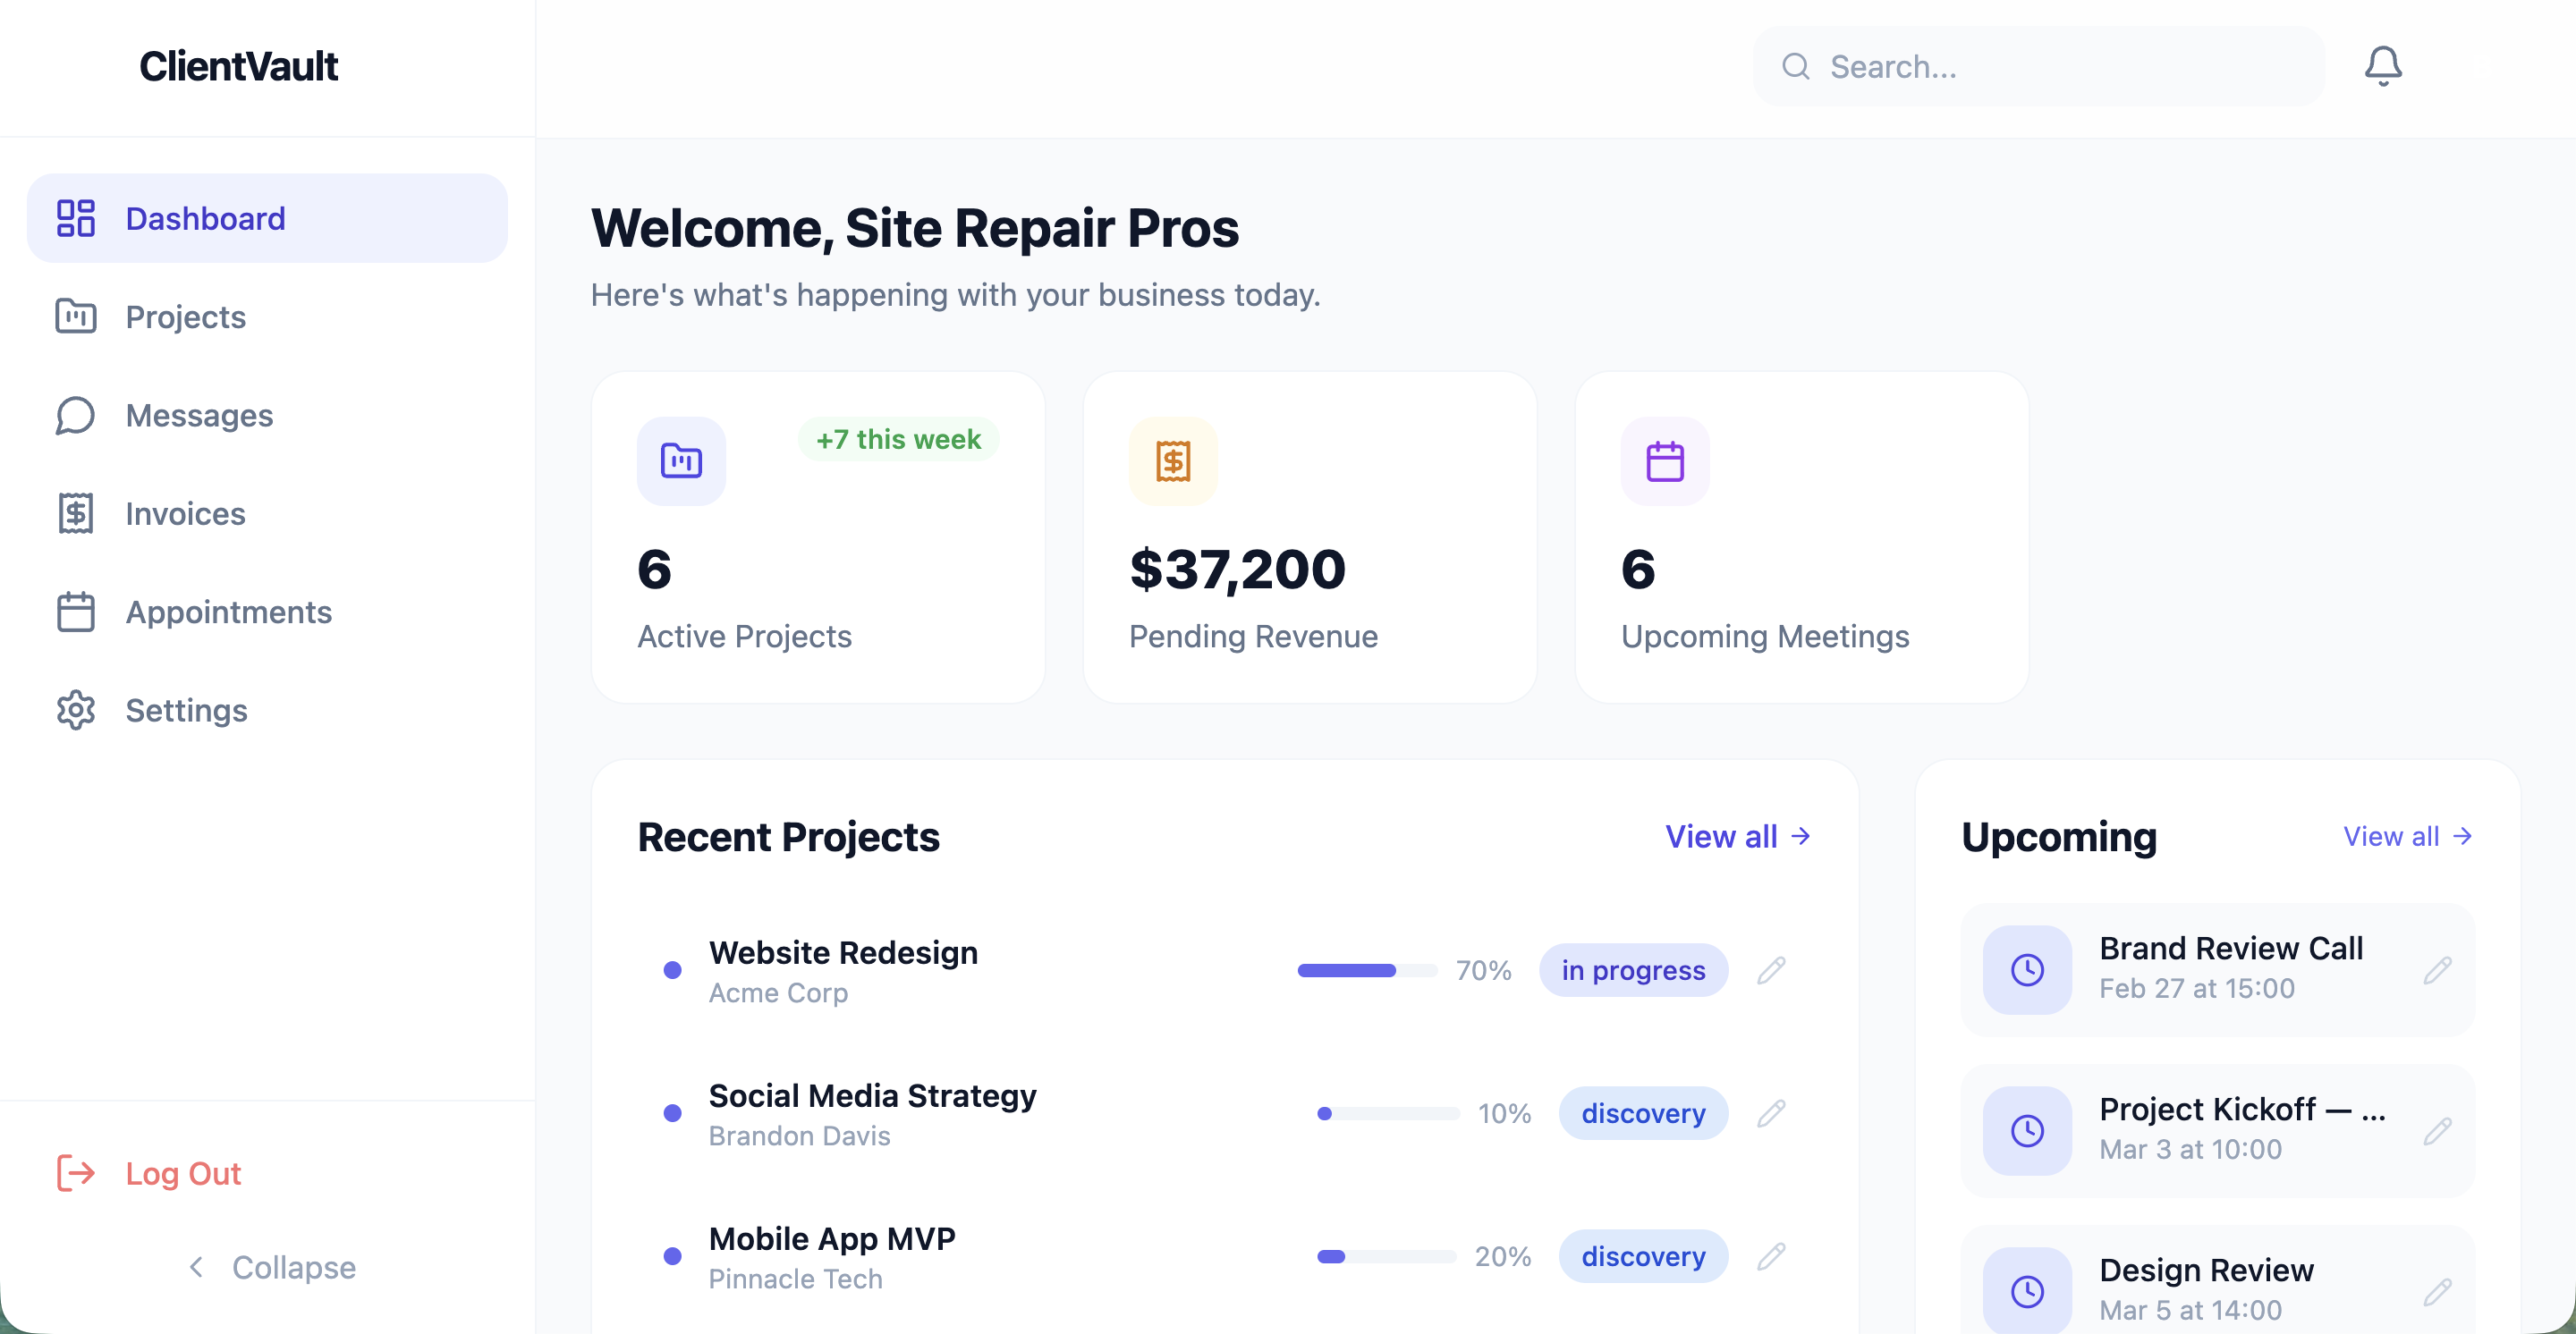Click the clock icon for Brand Review Call

click(2027, 969)
